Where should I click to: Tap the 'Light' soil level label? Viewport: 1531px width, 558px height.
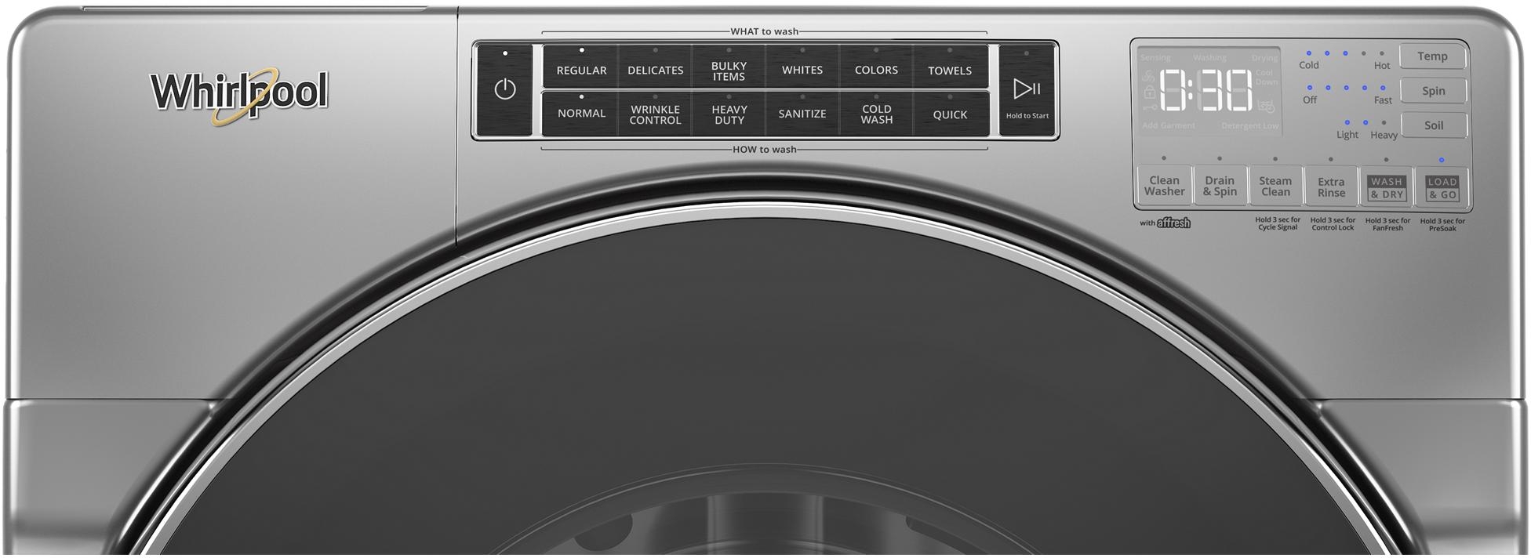click(x=1347, y=135)
